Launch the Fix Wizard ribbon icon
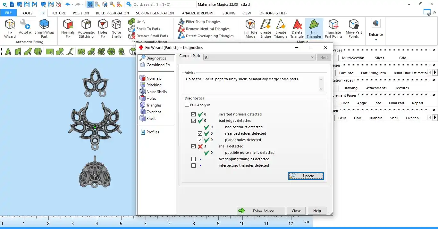This screenshot has width=438, height=229. (10, 28)
